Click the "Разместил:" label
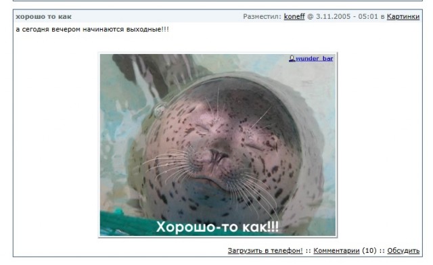 coord(262,16)
